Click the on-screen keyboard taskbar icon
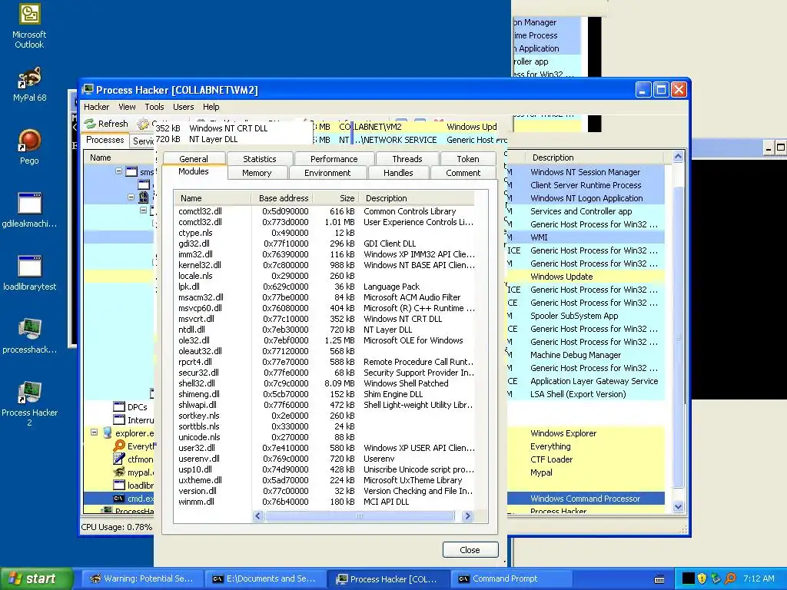The height and width of the screenshot is (590, 787). click(x=659, y=579)
